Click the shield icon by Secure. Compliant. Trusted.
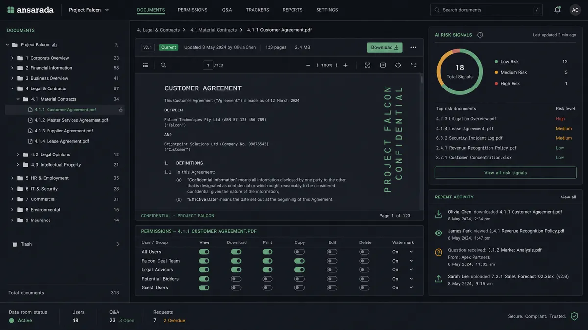Image resolution: width=588 pixels, height=330 pixels. tap(574, 316)
